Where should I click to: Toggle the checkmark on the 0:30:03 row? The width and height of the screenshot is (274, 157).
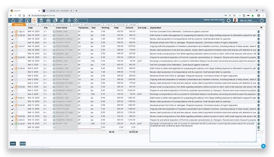pos(12,87)
